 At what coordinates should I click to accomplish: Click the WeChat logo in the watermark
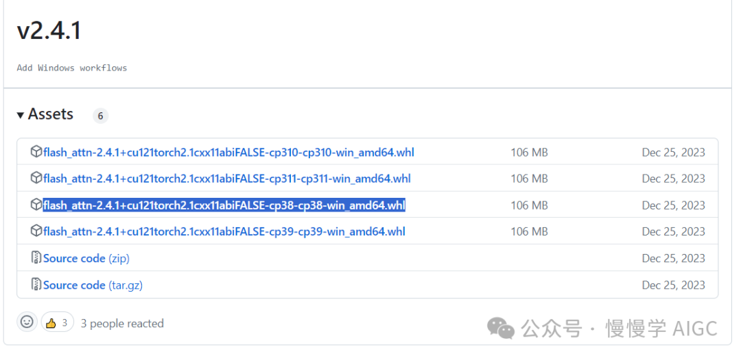pos(501,328)
